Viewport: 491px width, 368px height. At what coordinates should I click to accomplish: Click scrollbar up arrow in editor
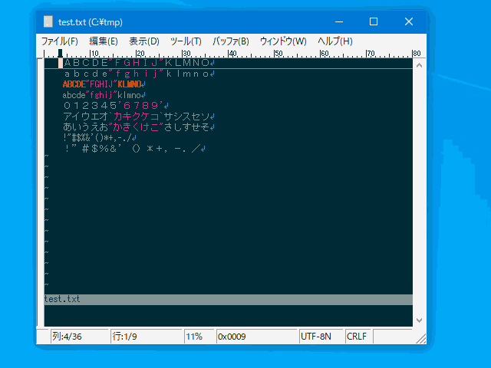(420, 65)
